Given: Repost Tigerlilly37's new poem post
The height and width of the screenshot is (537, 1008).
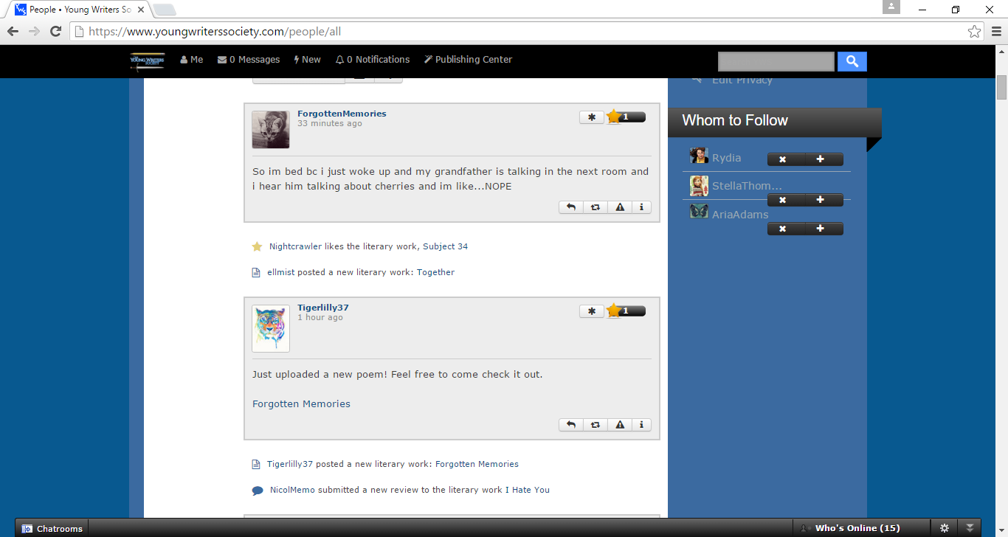Looking at the screenshot, I should 595,425.
